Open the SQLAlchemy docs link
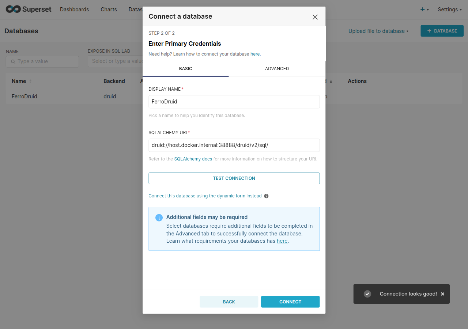Image resolution: width=468 pixels, height=329 pixels. pos(193,159)
